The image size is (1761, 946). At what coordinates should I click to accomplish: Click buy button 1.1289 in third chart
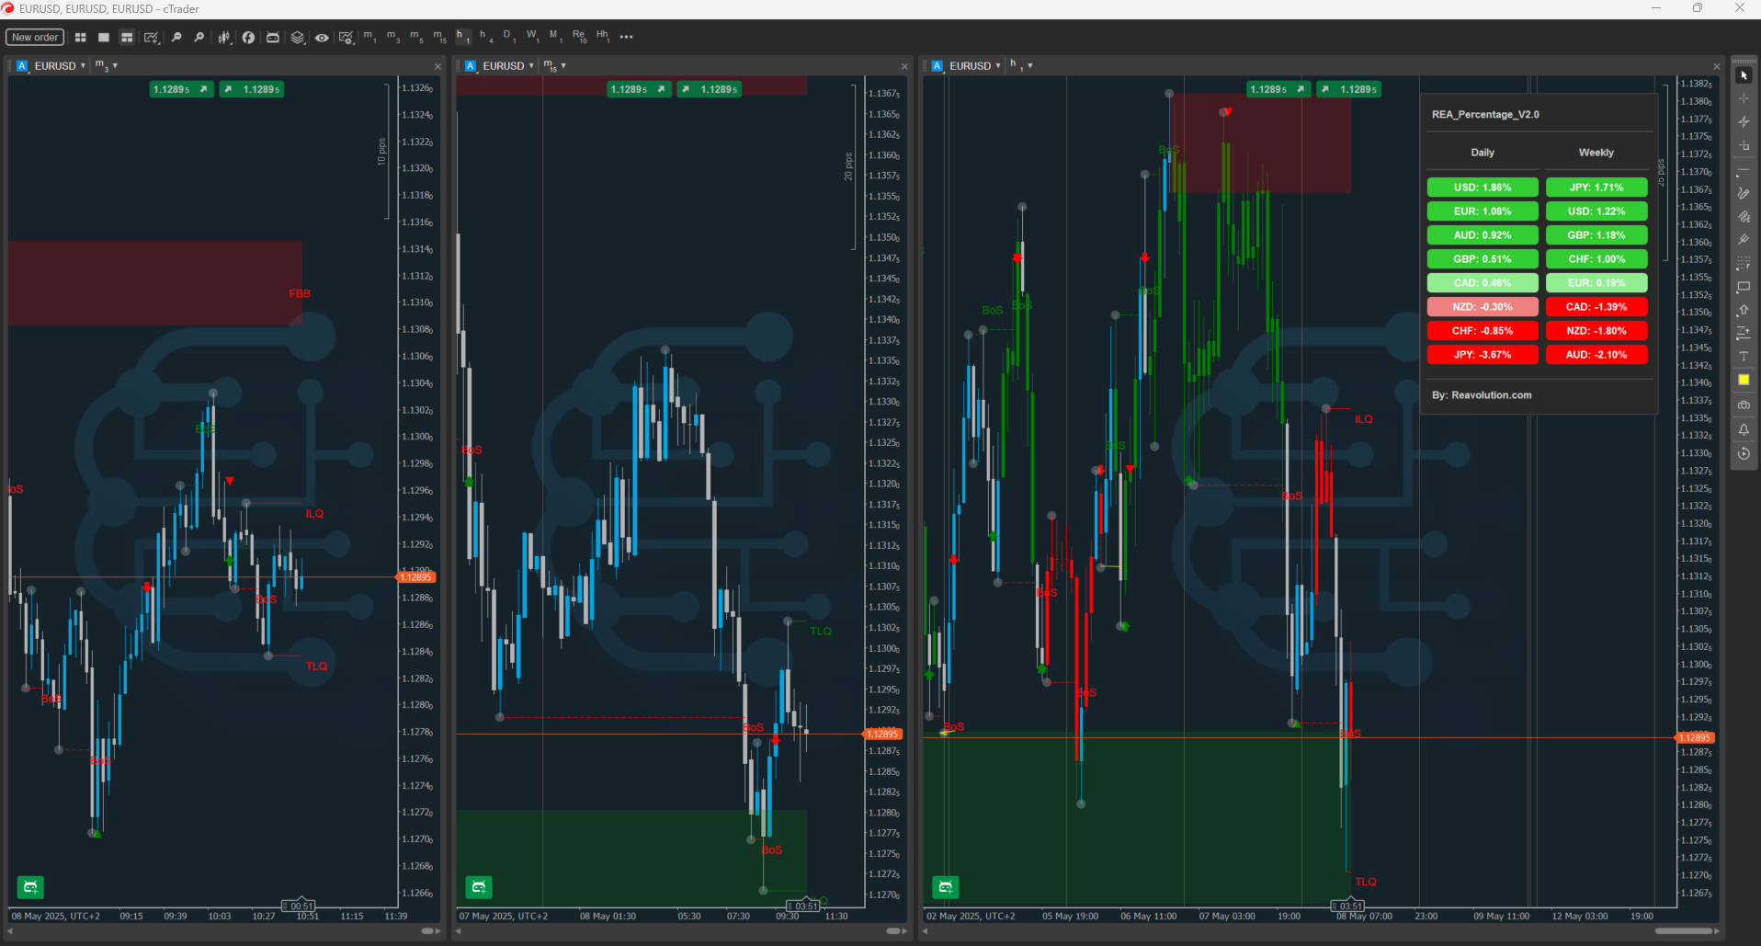tap(1348, 89)
